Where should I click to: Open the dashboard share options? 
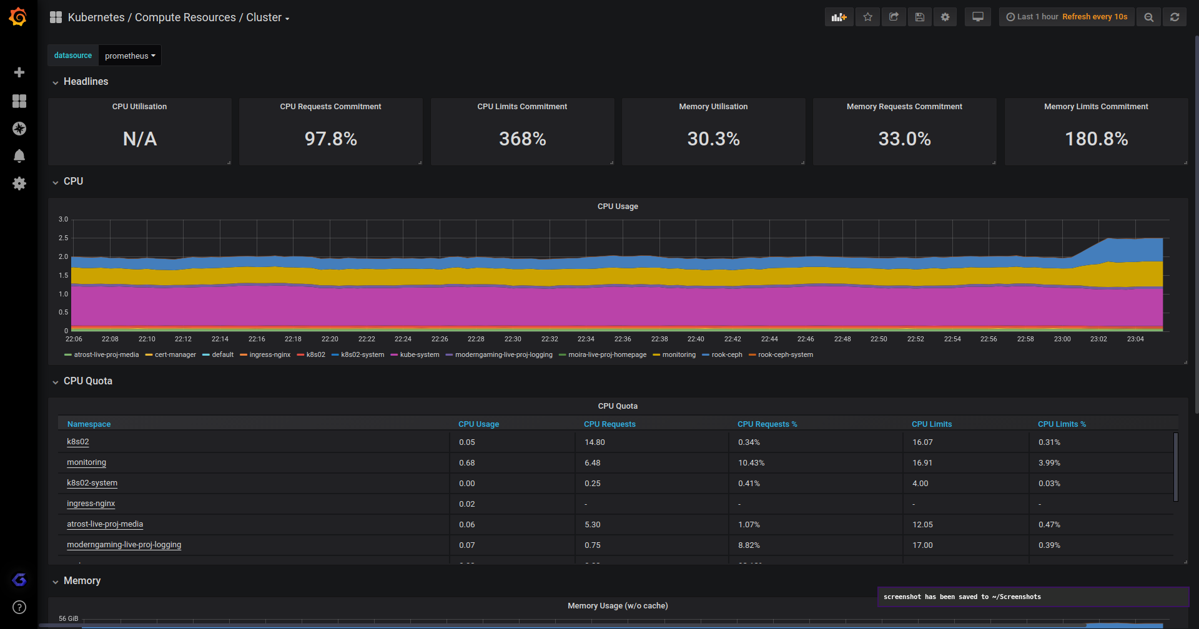click(893, 17)
